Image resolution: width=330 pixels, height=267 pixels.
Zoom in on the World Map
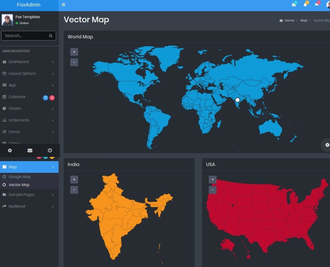(74, 52)
